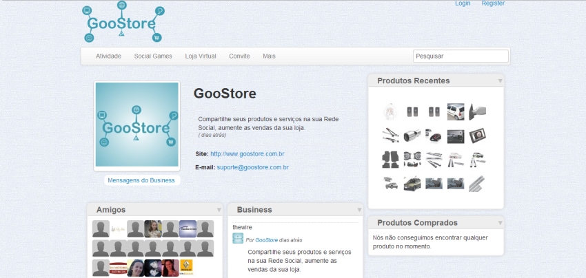The height and width of the screenshot is (278, 586).
Task: Collapse the Produtos Comprados panel arrow
Action: (500, 223)
